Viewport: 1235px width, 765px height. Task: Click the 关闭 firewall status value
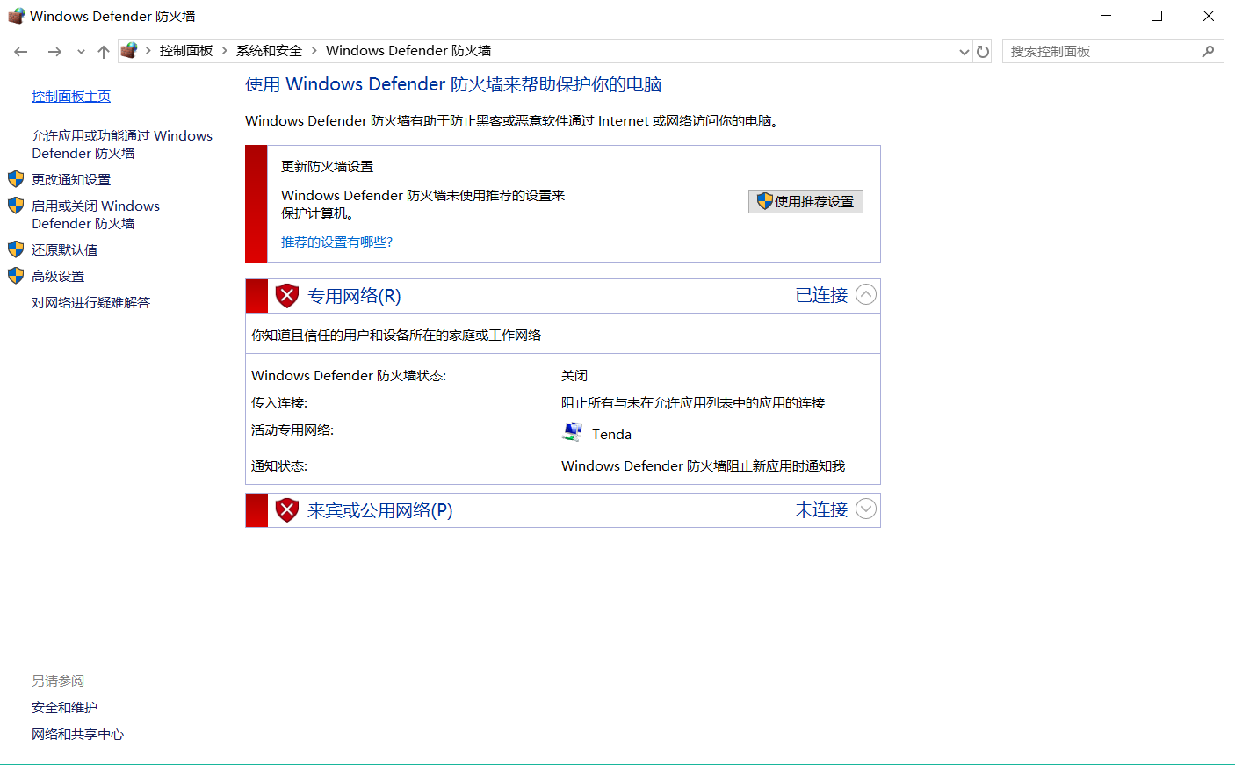pyautogui.click(x=574, y=376)
